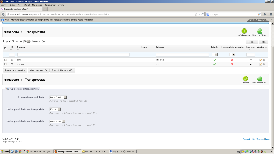This screenshot has height=154, width=274.
Task: Go to Firefox home page icon
Action: [x=271, y=14]
